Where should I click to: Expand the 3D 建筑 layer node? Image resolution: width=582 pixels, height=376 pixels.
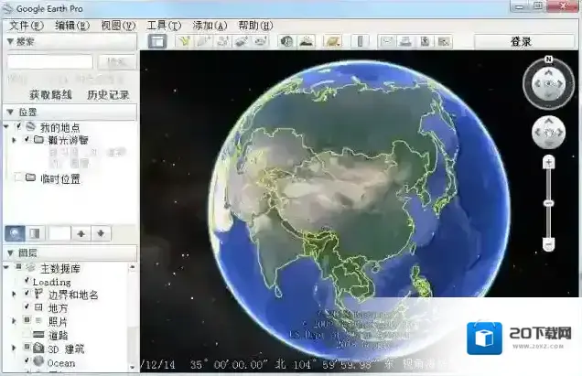click(x=14, y=348)
